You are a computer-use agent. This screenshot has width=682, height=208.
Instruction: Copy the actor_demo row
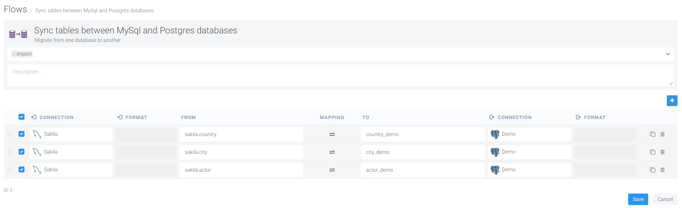tap(652, 170)
